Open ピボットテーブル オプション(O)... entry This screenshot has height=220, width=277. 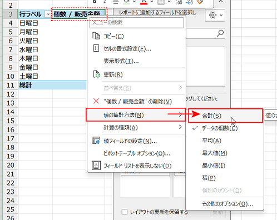[x=137, y=153]
